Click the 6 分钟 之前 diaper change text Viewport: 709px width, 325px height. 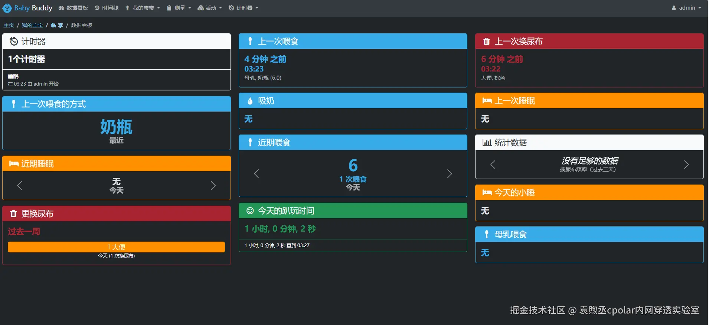tap(502, 59)
